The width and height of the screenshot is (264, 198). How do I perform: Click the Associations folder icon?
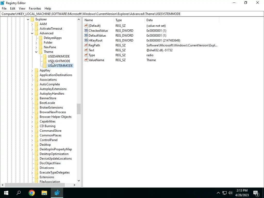[x=37, y=80]
